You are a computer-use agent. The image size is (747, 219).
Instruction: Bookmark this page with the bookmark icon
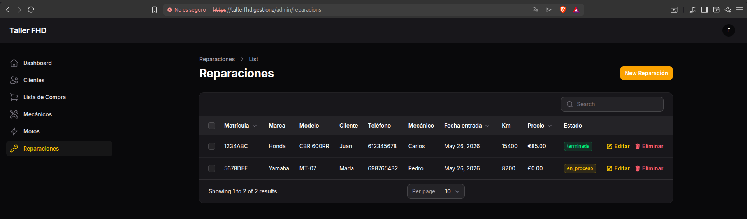(155, 10)
